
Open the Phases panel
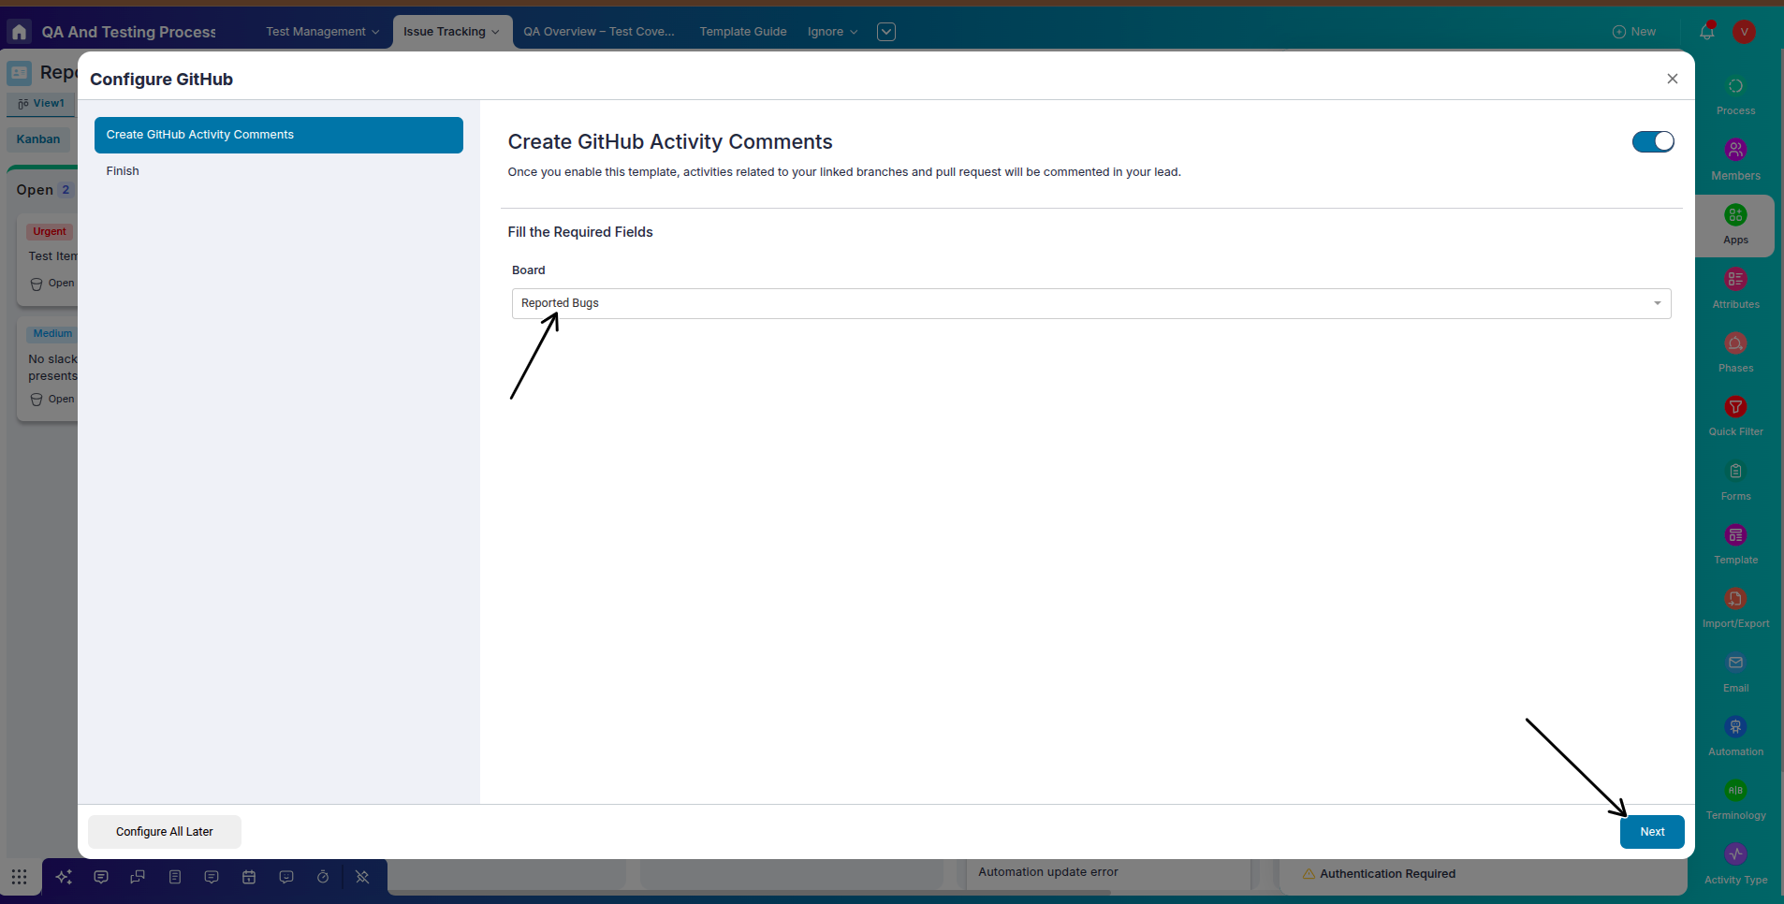coord(1735,353)
